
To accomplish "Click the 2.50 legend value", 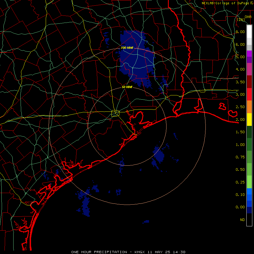I will click(240, 107).
